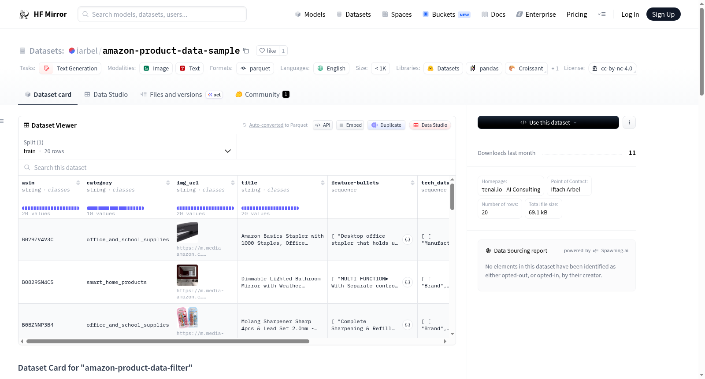This screenshot has height=379, width=705.
Task: Click the Sign Up button
Action: click(663, 15)
